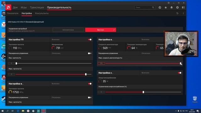Open the web browser globe icon
The height and width of the screenshot is (113, 201).
(160, 8)
